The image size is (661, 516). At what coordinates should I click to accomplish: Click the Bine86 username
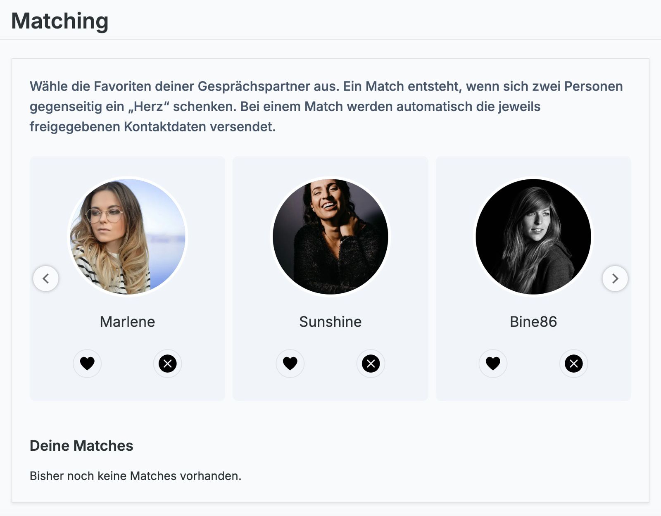533,322
